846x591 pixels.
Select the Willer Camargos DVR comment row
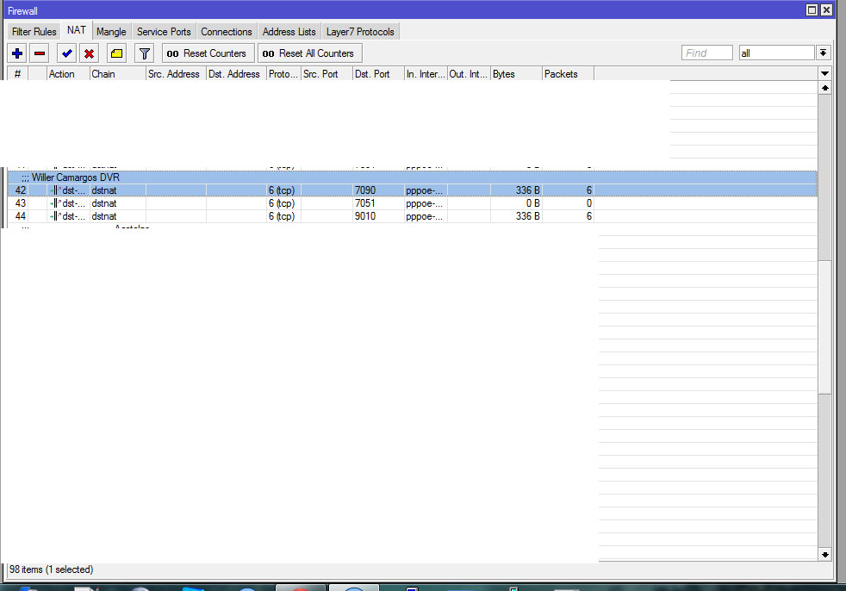tap(412, 177)
